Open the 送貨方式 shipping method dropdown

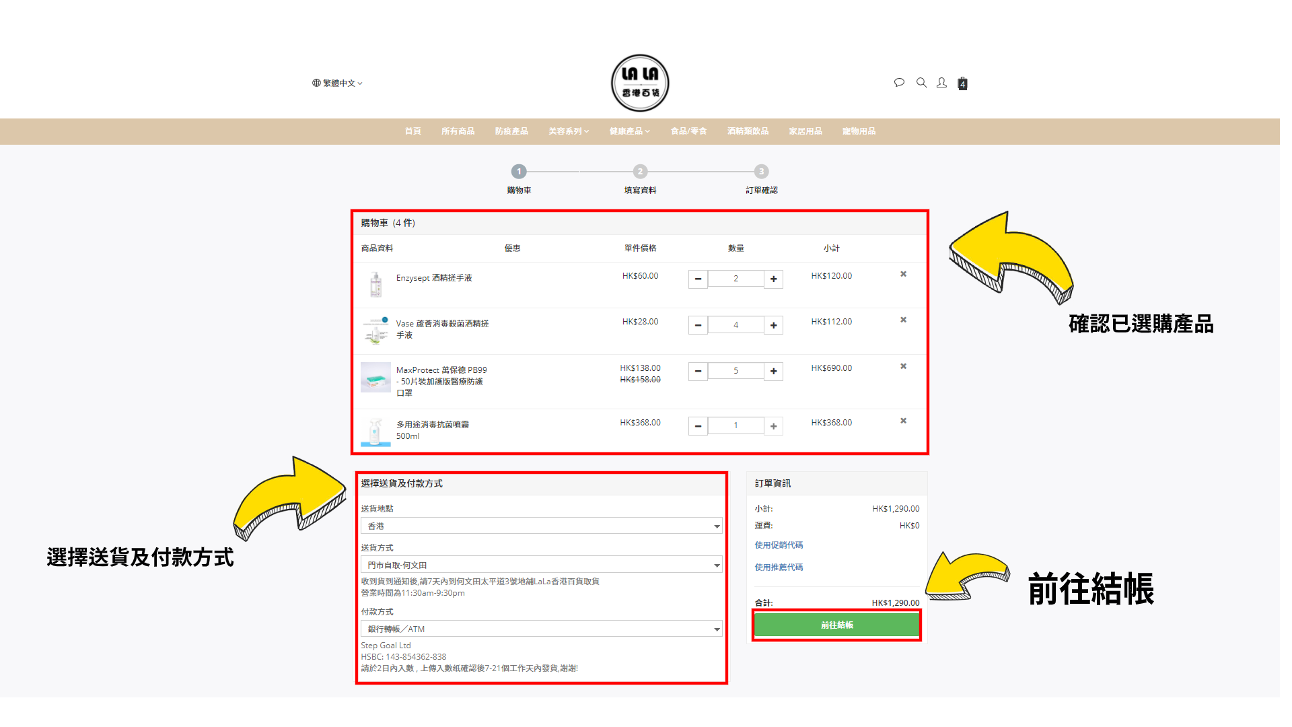pyautogui.click(x=541, y=565)
